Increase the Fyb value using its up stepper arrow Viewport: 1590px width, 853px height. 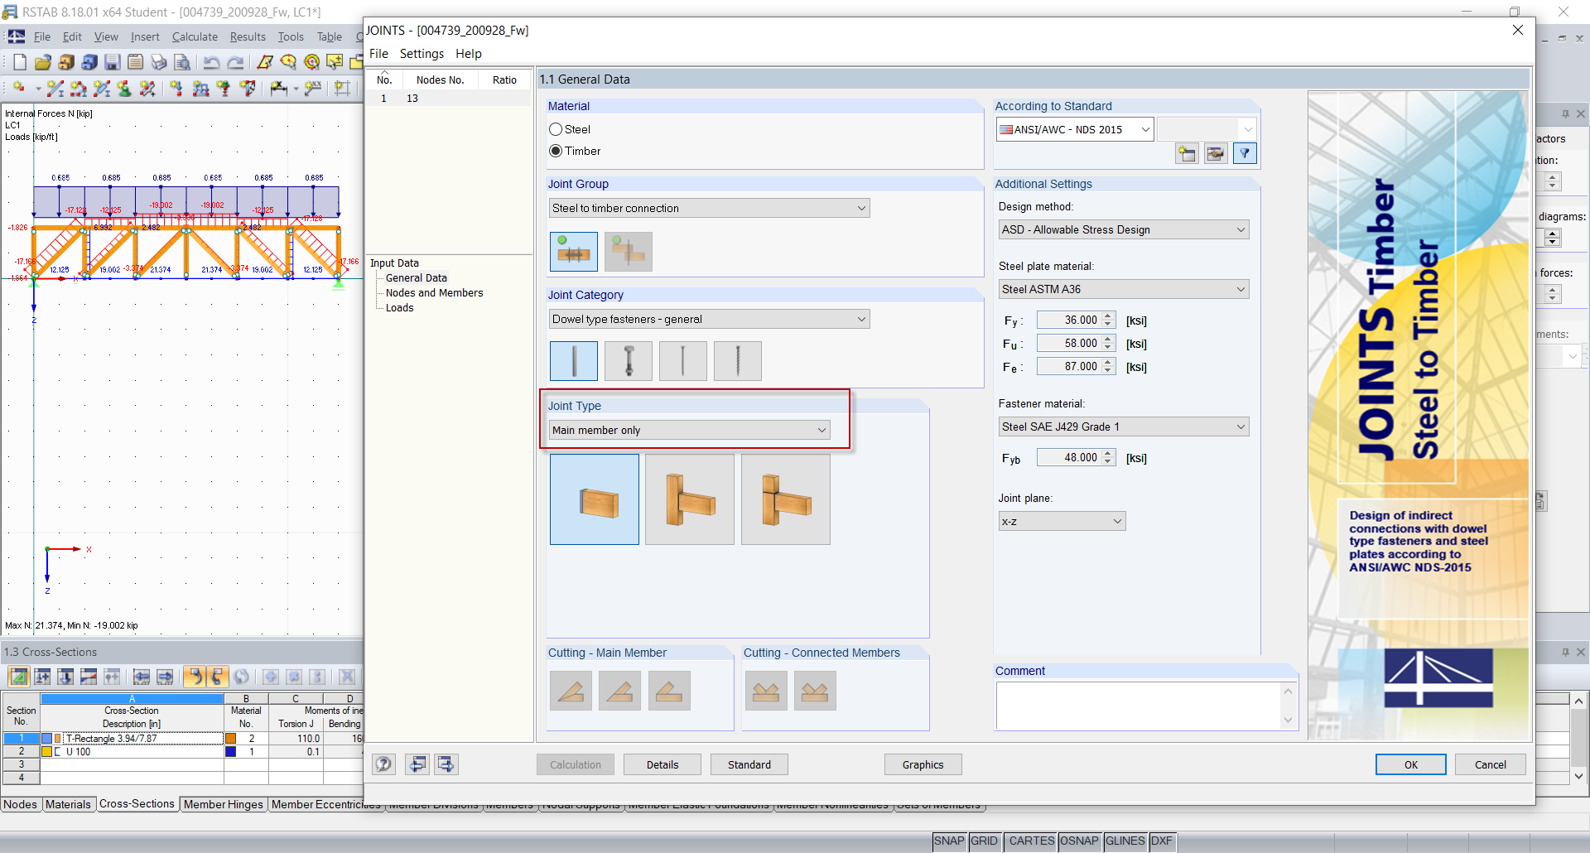tap(1108, 453)
